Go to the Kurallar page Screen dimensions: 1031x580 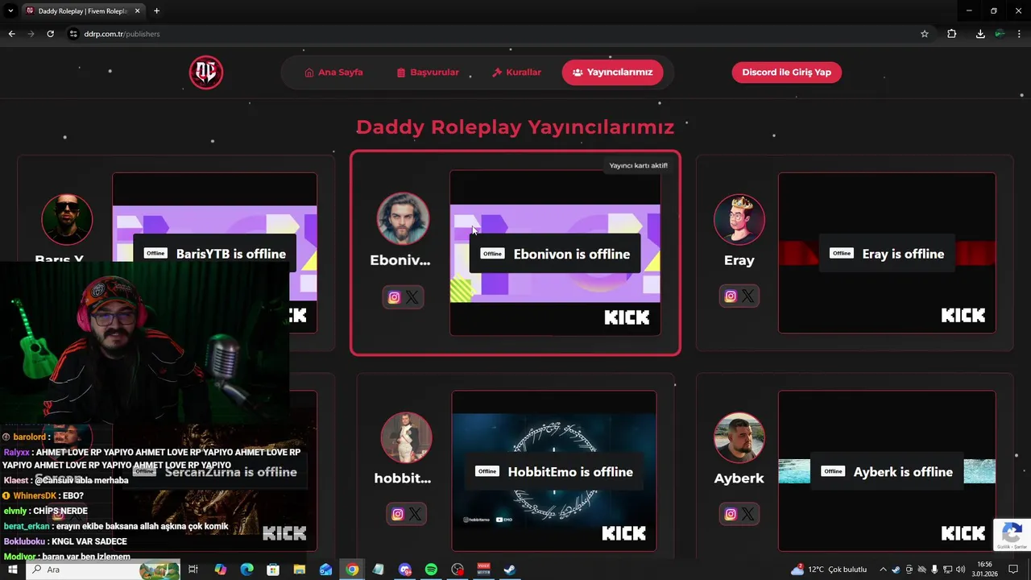(x=517, y=72)
